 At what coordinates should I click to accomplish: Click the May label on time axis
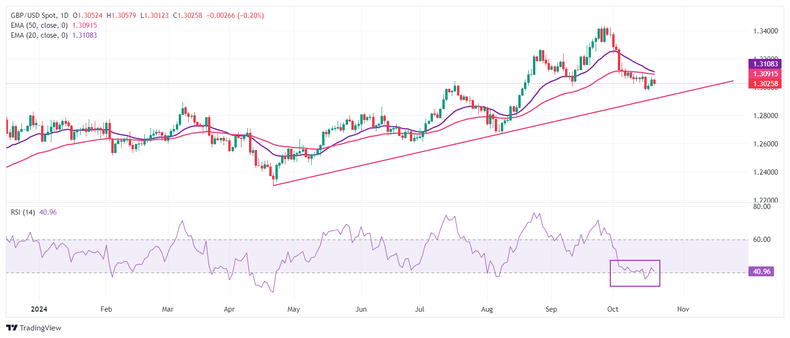[x=293, y=309]
